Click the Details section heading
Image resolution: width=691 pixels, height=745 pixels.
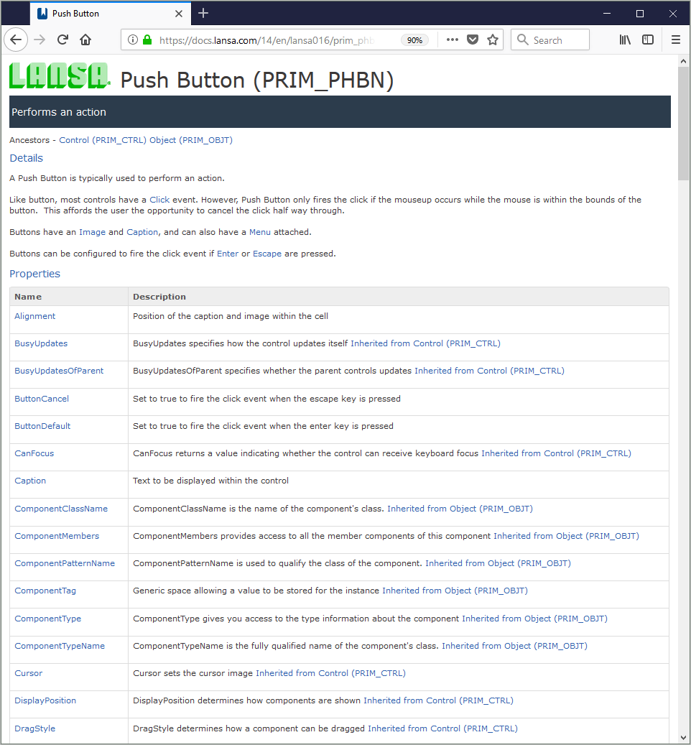[26, 158]
